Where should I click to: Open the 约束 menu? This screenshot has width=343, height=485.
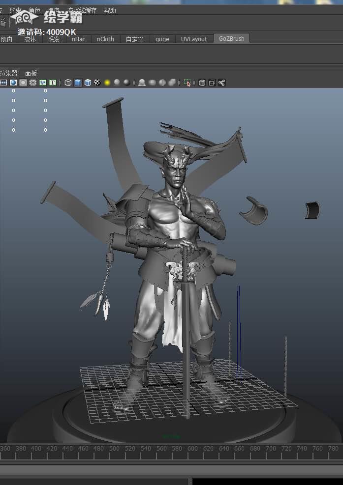click(x=15, y=10)
